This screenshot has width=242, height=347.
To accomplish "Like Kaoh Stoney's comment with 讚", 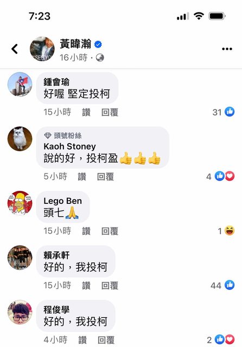I will (x=82, y=177).
